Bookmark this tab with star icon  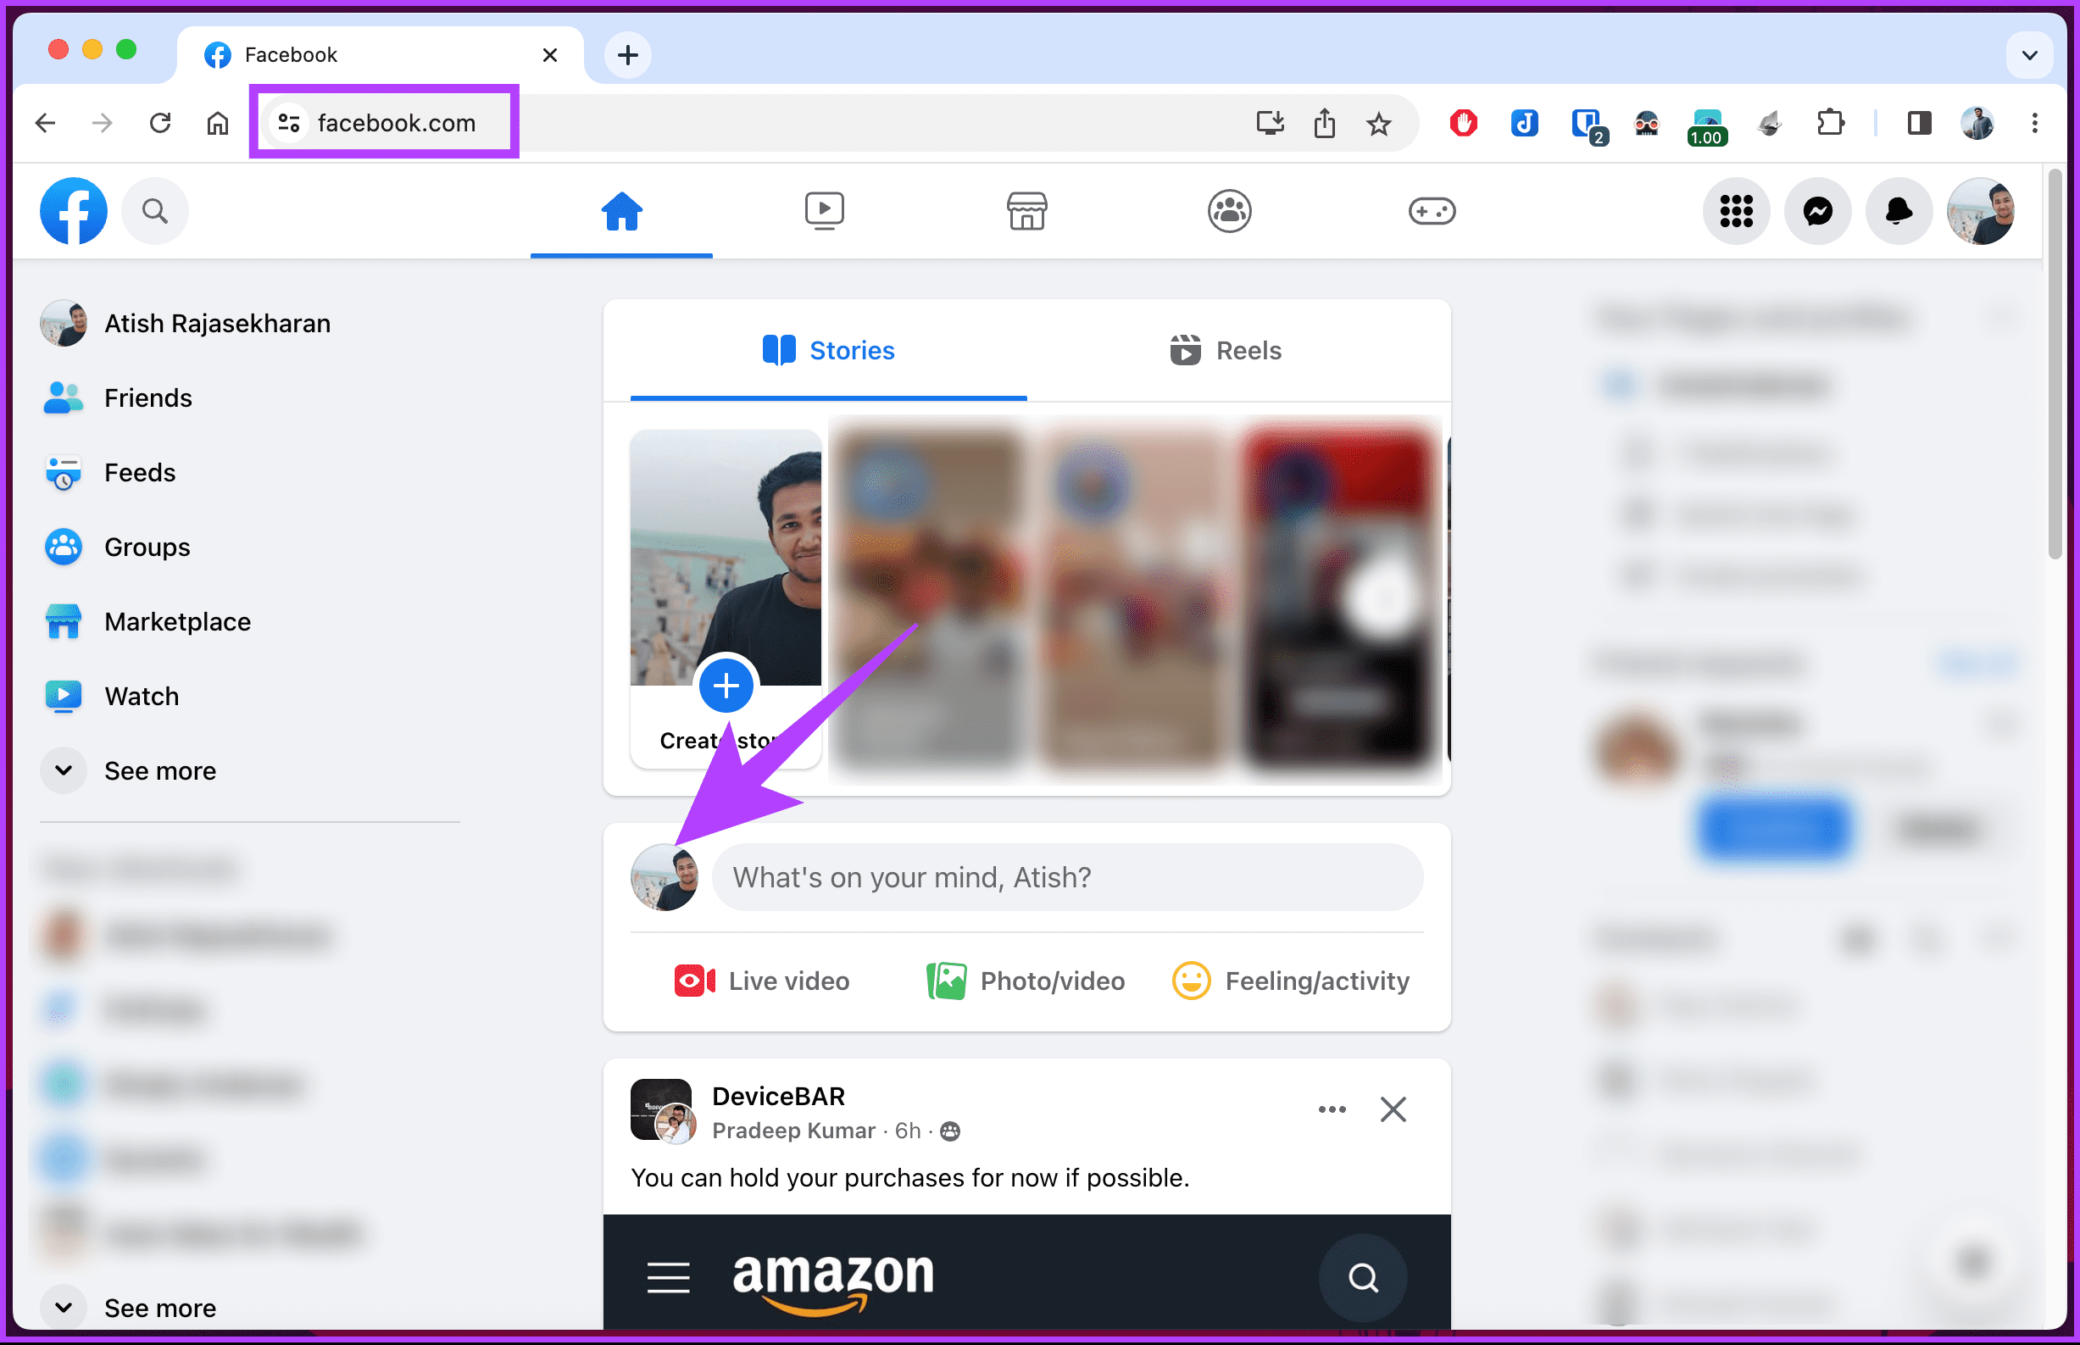click(x=1379, y=123)
